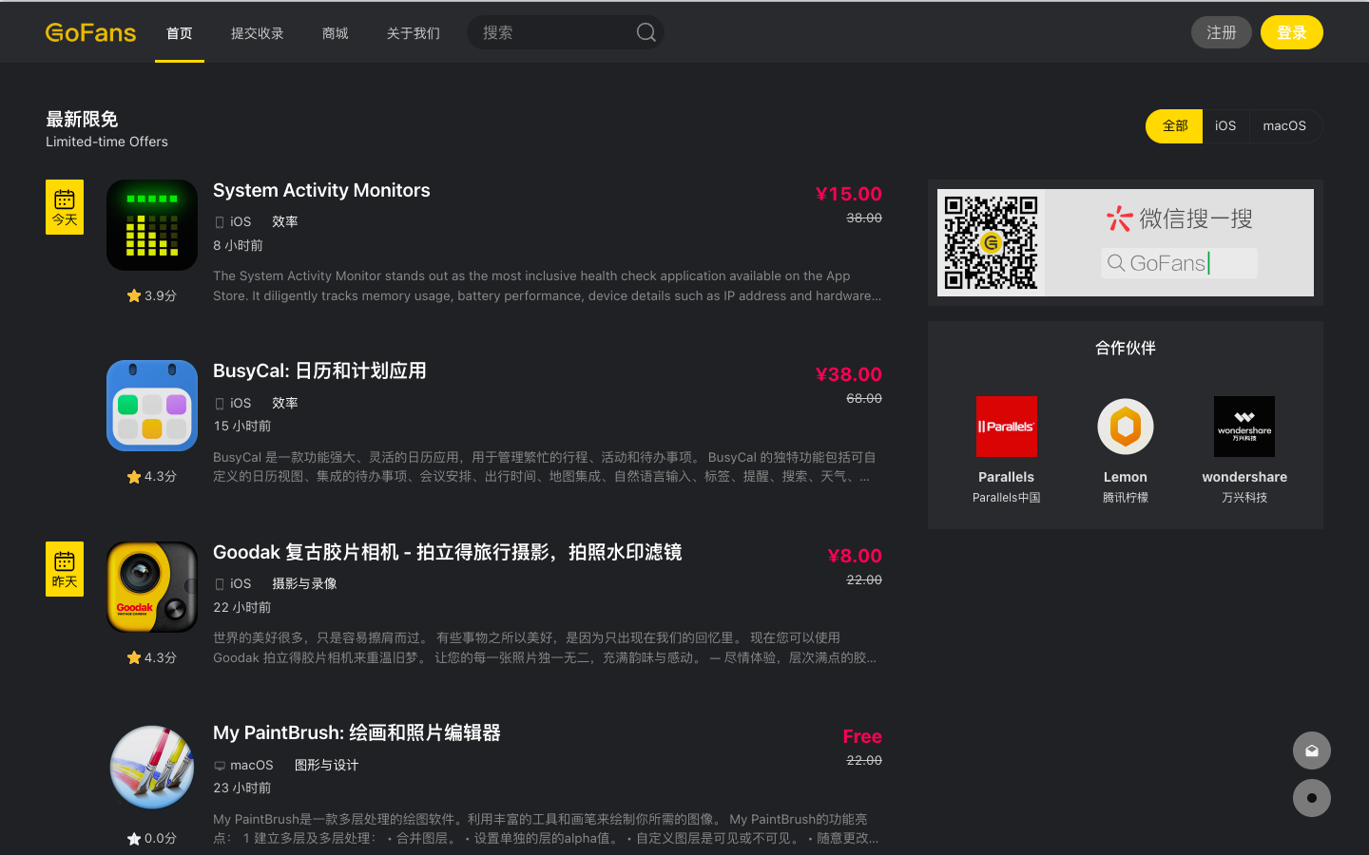Click the 登录 button

[1291, 31]
